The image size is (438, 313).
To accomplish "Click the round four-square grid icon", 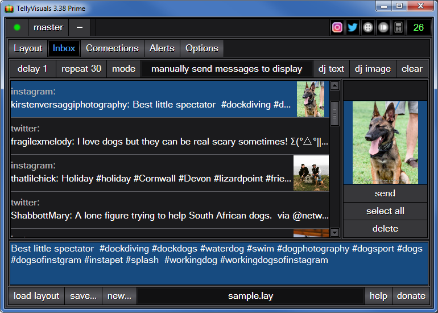I will tap(368, 27).
